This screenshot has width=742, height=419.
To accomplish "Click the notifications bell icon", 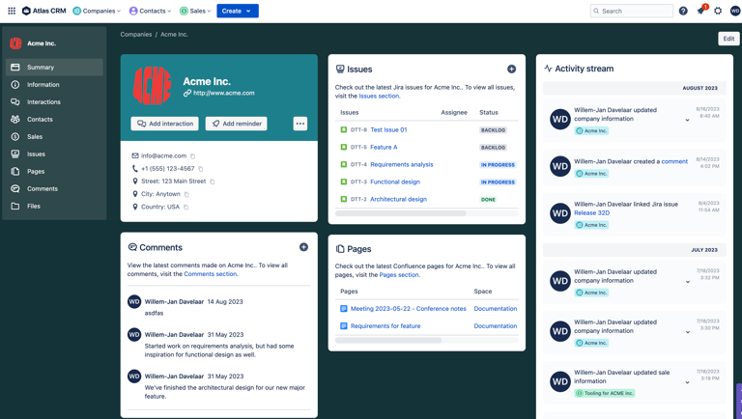I will coord(700,12).
